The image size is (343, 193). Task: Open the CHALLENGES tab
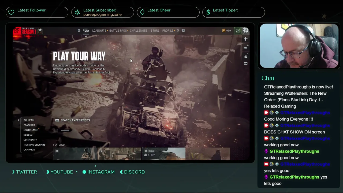(x=139, y=31)
